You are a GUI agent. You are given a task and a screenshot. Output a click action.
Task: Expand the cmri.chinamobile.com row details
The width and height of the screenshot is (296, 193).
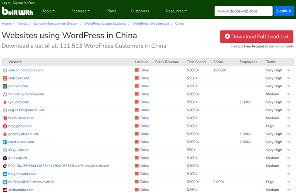[x=289, y=70]
